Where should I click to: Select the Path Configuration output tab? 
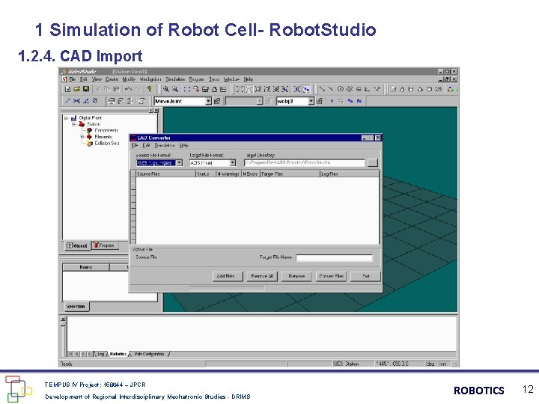tap(149, 354)
